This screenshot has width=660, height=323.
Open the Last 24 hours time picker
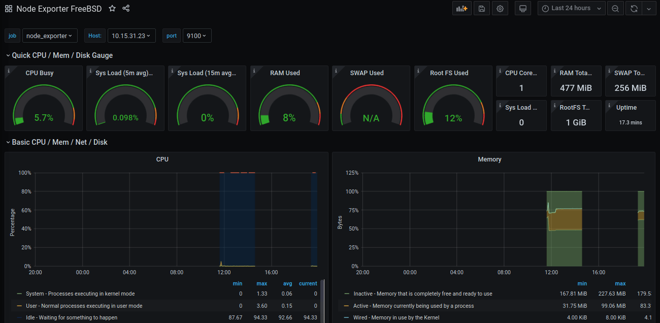coord(571,8)
